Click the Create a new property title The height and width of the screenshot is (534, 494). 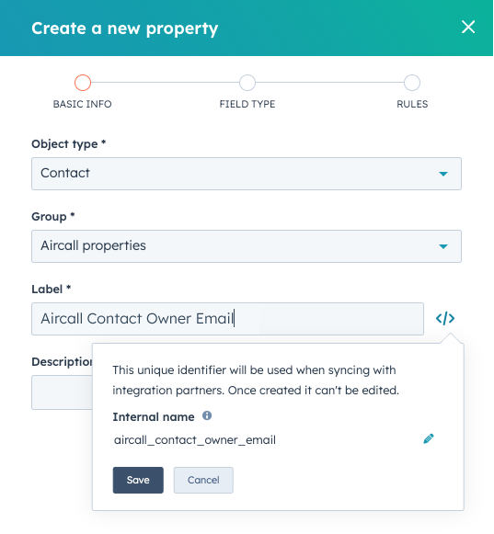[x=125, y=28]
